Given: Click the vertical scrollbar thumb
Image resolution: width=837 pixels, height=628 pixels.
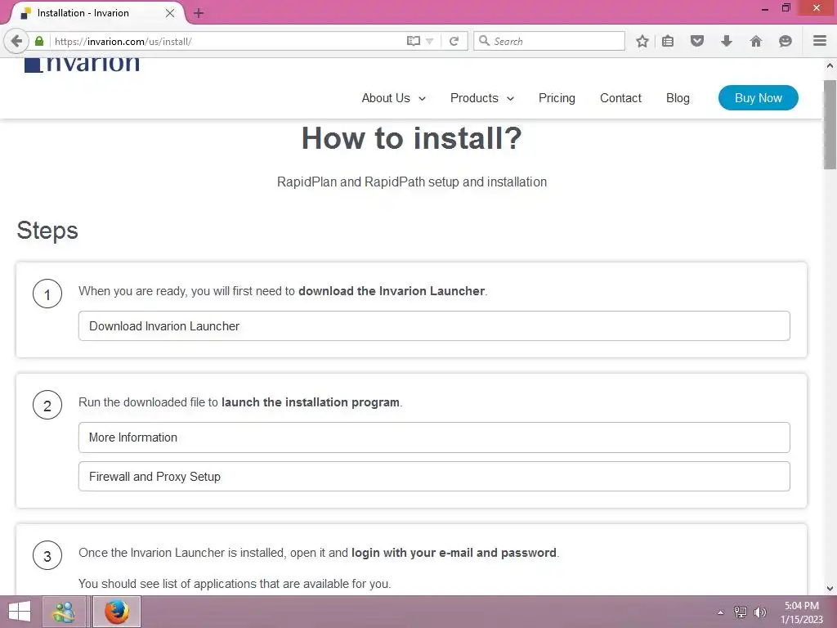Looking at the screenshot, I should [830, 124].
